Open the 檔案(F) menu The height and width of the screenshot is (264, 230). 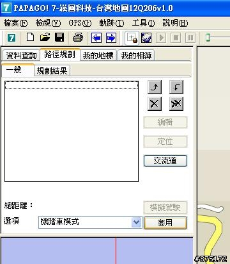pos(16,23)
